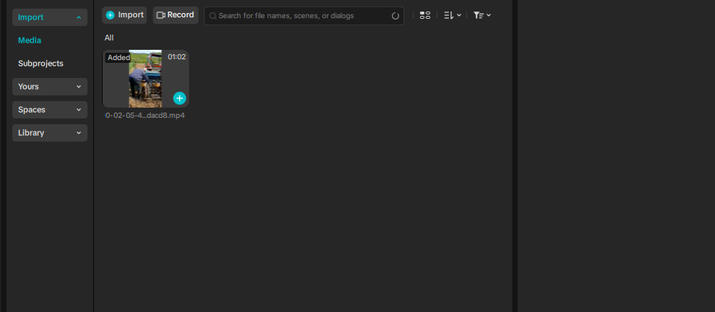The height and width of the screenshot is (312, 715).
Task: Add the clip to the timeline with the plus icon
Action: click(179, 98)
